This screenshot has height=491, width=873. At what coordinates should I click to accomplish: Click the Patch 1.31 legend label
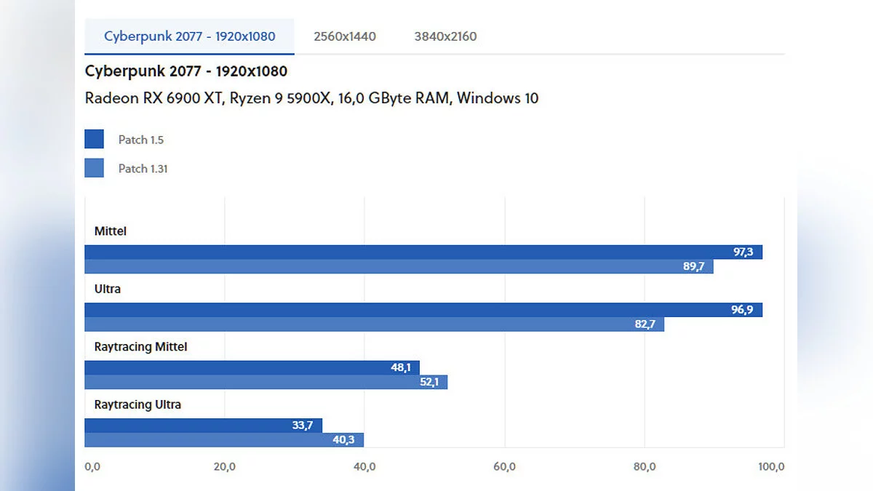pyautogui.click(x=143, y=169)
